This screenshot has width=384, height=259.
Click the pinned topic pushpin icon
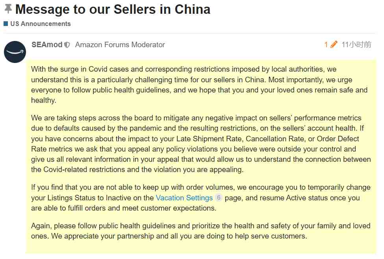[8, 9]
